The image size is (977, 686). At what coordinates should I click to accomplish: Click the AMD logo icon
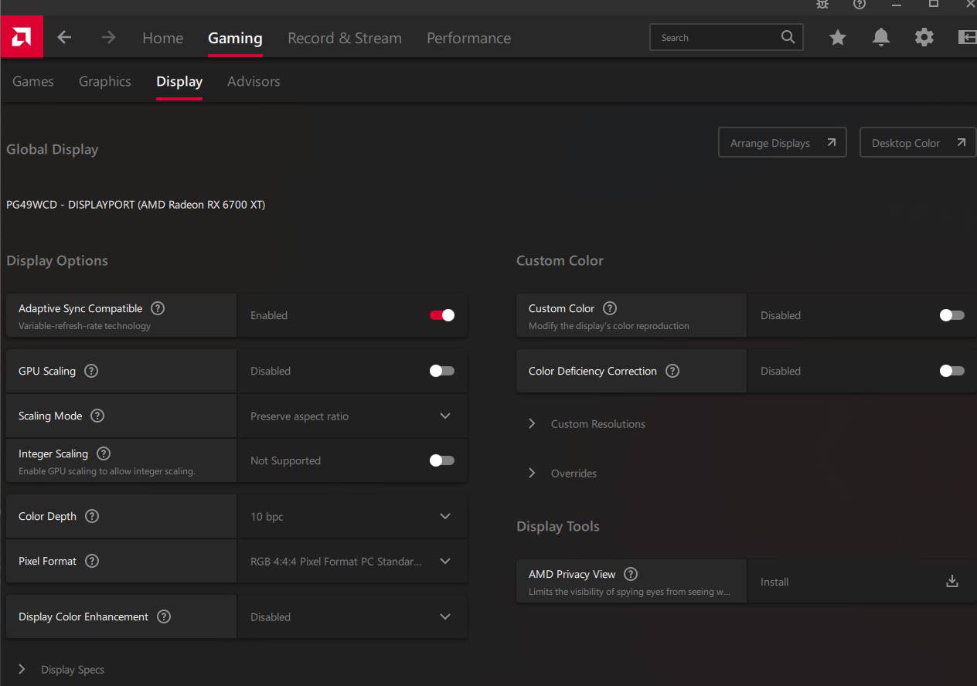click(22, 37)
